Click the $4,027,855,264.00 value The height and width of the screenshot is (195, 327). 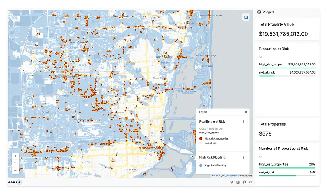pos(302,72)
